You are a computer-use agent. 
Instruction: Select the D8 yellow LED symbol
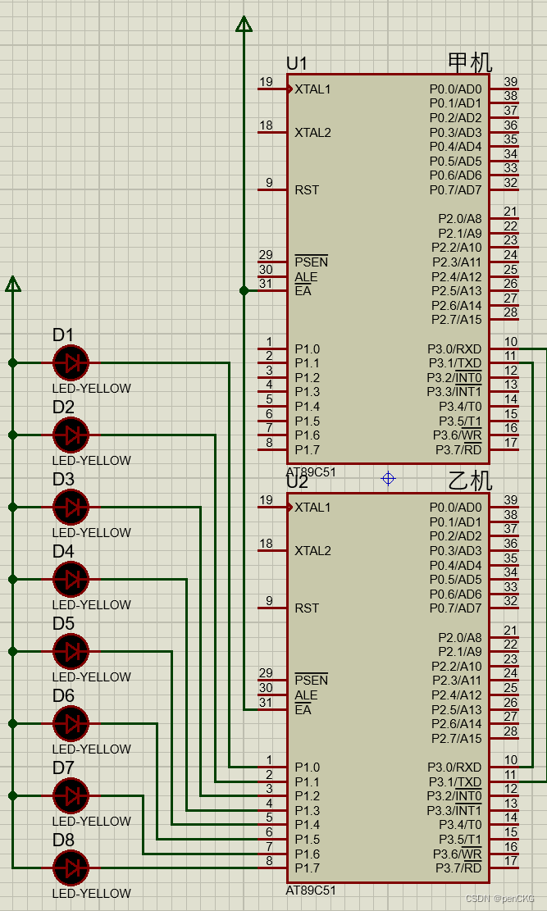[71, 868]
